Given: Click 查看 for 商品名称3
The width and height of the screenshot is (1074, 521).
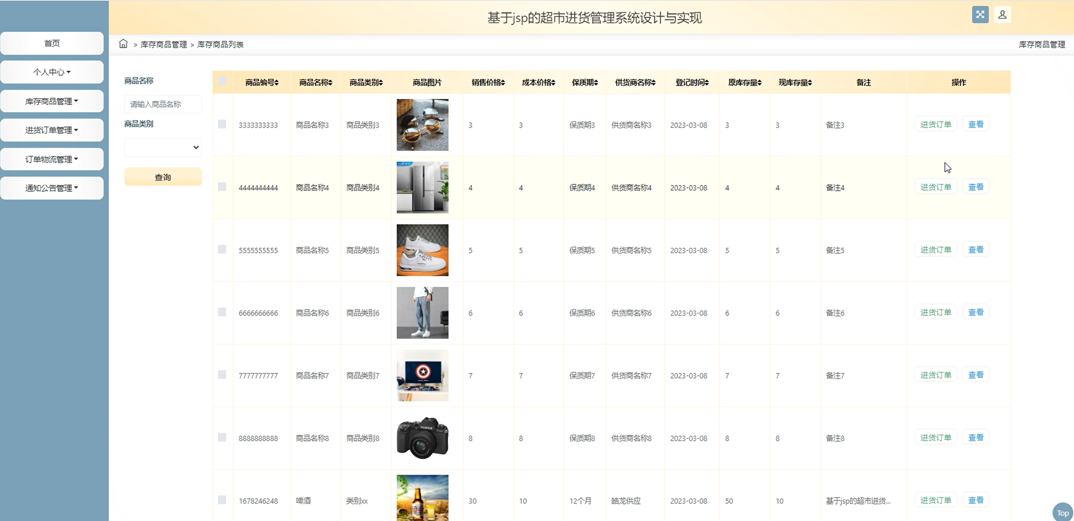Looking at the screenshot, I should click(x=976, y=124).
